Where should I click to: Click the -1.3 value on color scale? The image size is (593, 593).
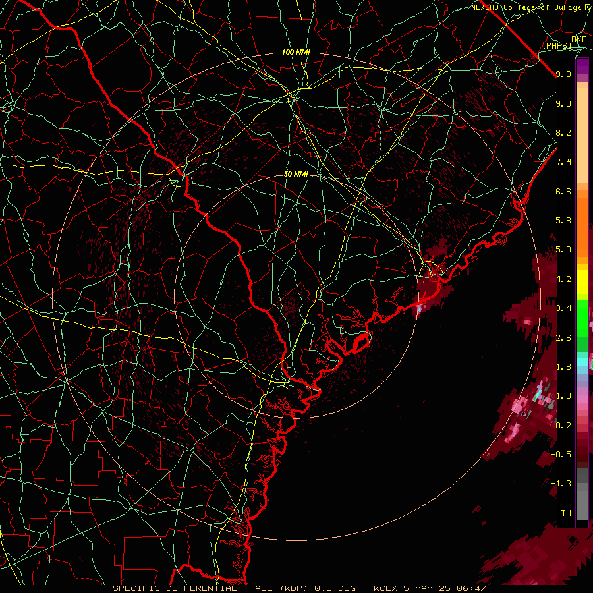tap(561, 484)
